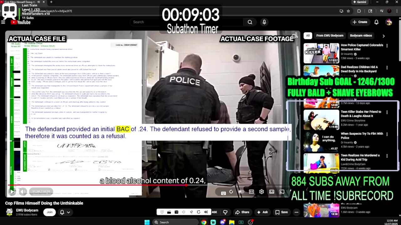Image resolution: width=401 pixels, height=225 pixels.
Task: Open the Chrome three-dot menu
Action: tap(397, 11)
